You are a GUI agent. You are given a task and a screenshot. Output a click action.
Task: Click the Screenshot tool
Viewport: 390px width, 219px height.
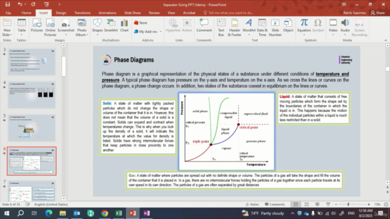coord(66,27)
